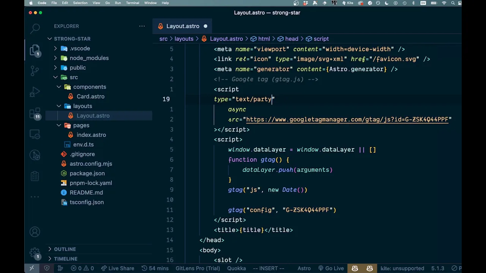Viewport: 486px width, 273px height.
Task: Open the View menu
Action: click(x=96, y=3)
